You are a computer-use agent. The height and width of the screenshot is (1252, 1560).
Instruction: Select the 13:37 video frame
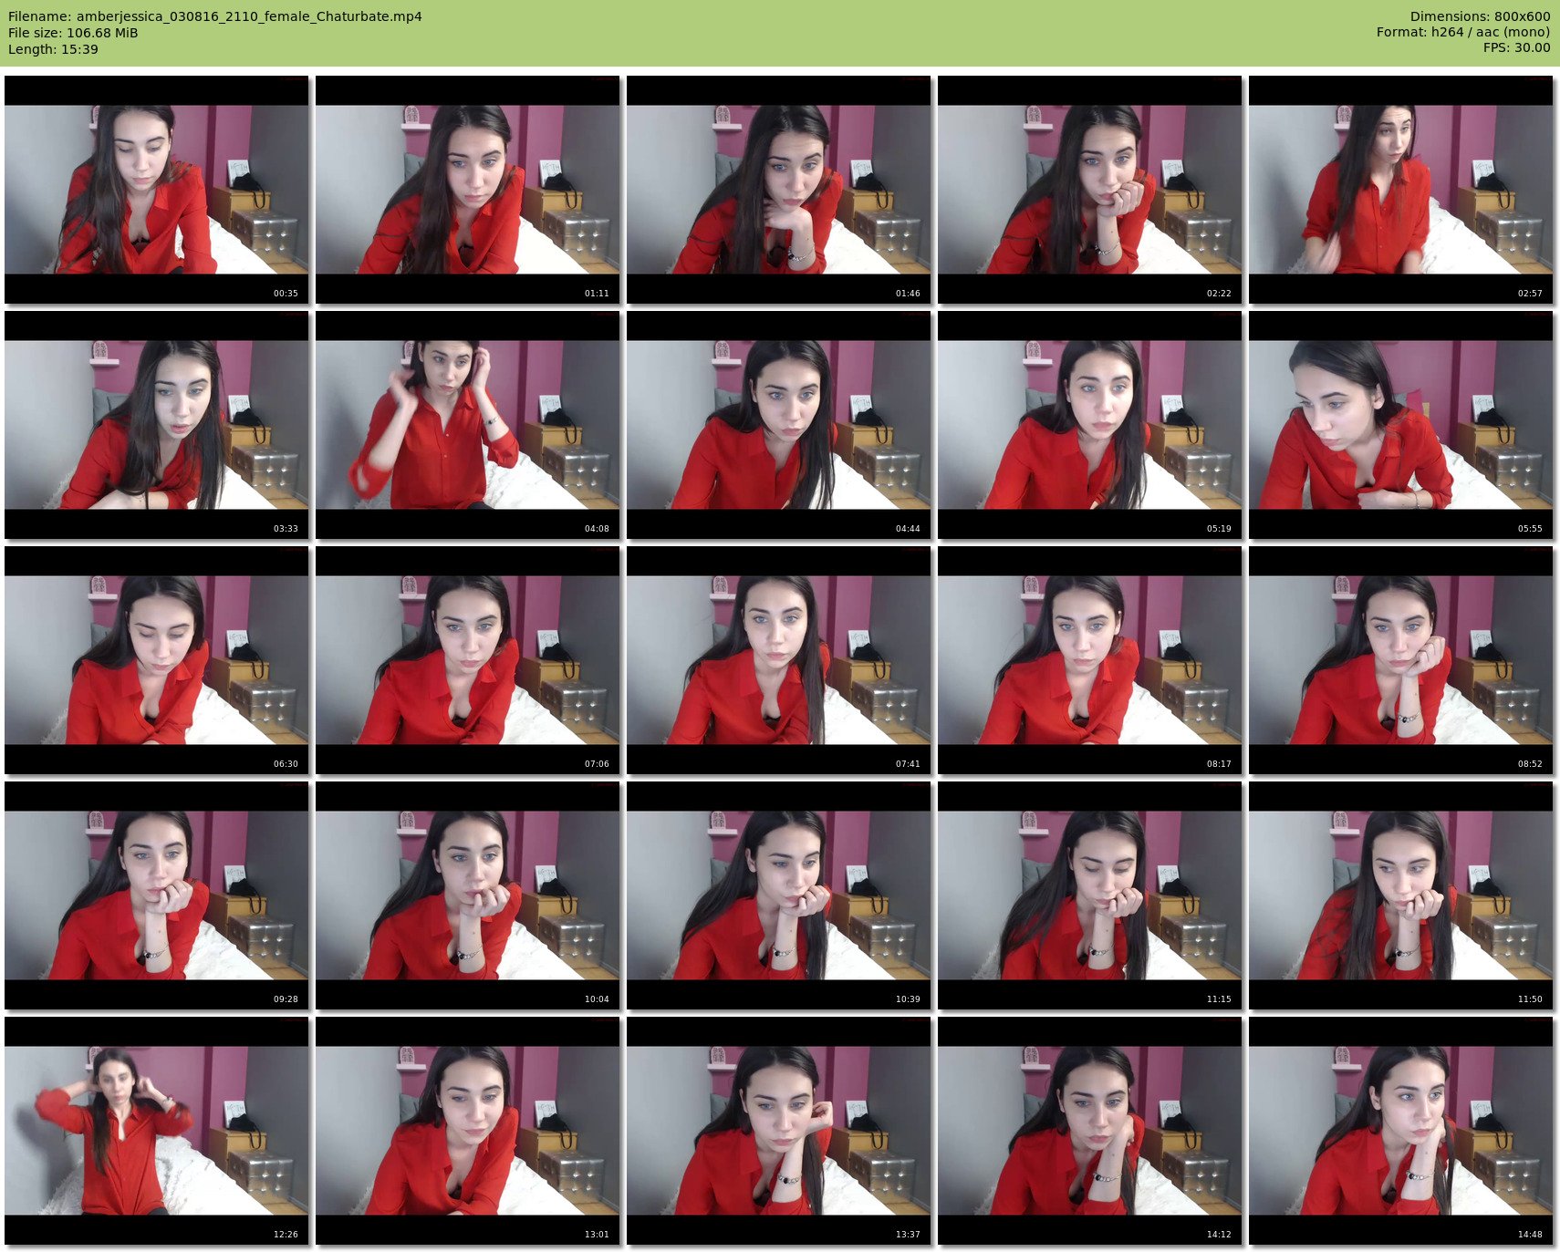779,1131
